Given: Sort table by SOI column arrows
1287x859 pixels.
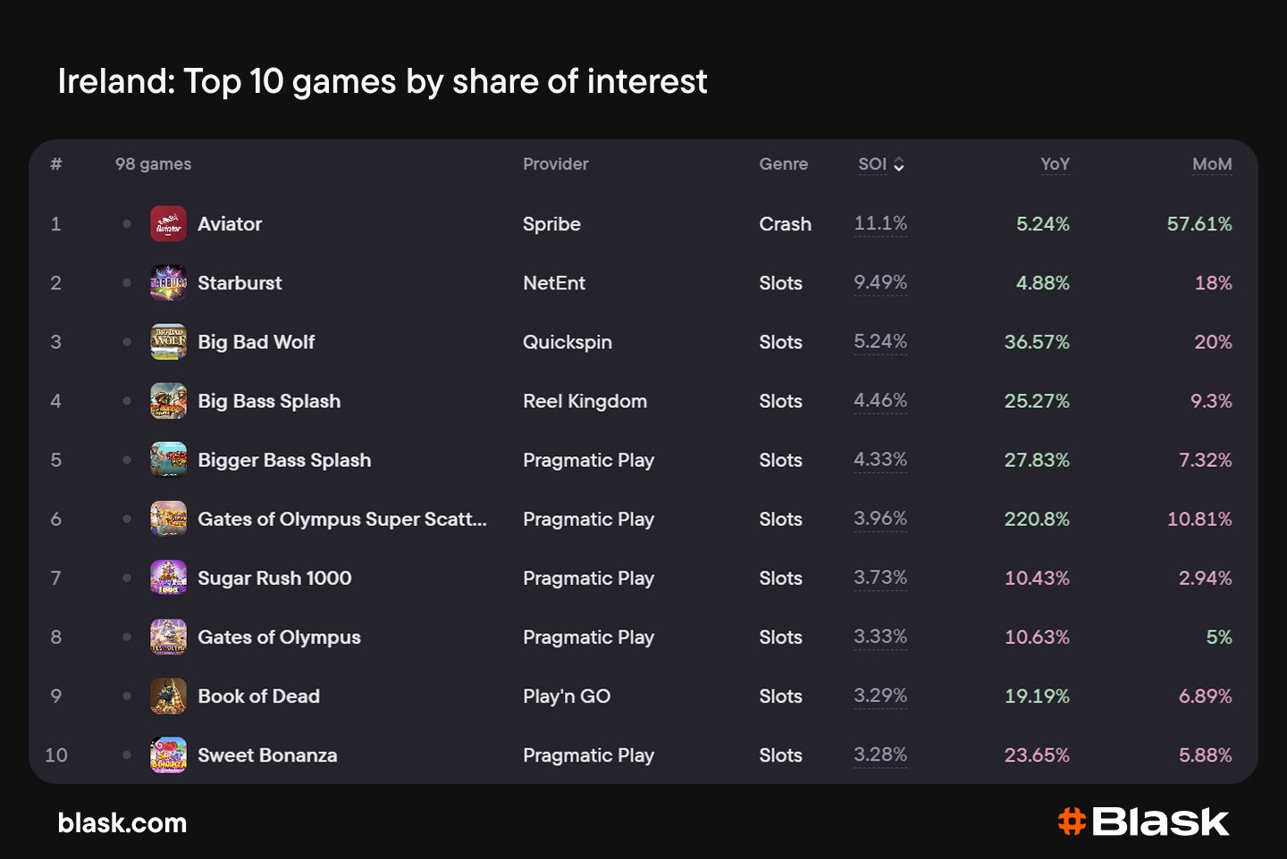Looking at the screenshot, I should coord(899,164).
